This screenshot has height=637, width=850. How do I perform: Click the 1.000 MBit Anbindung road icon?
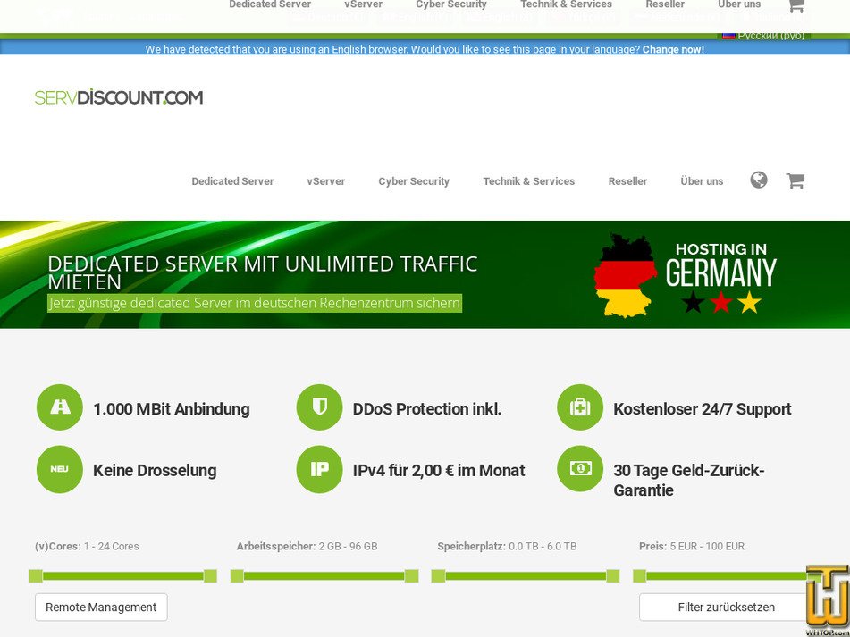click(60, 408)
